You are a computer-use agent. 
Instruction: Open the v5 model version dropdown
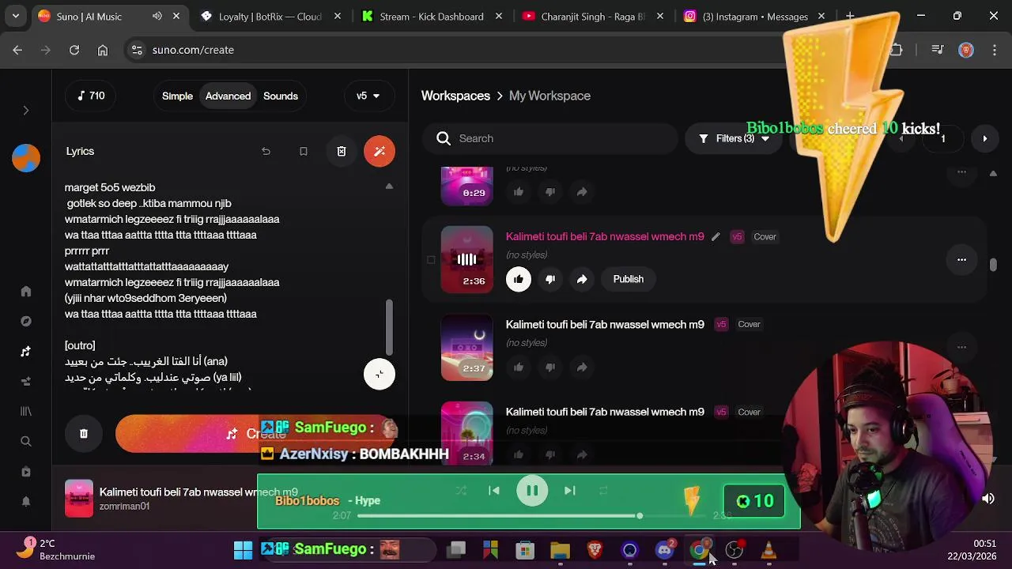[x=368, y=96]
